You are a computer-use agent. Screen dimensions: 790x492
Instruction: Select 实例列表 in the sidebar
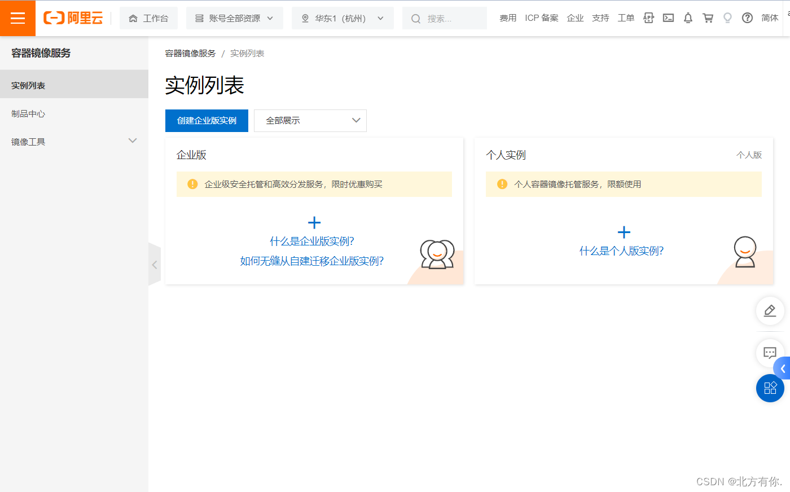[x=74, y=85]
